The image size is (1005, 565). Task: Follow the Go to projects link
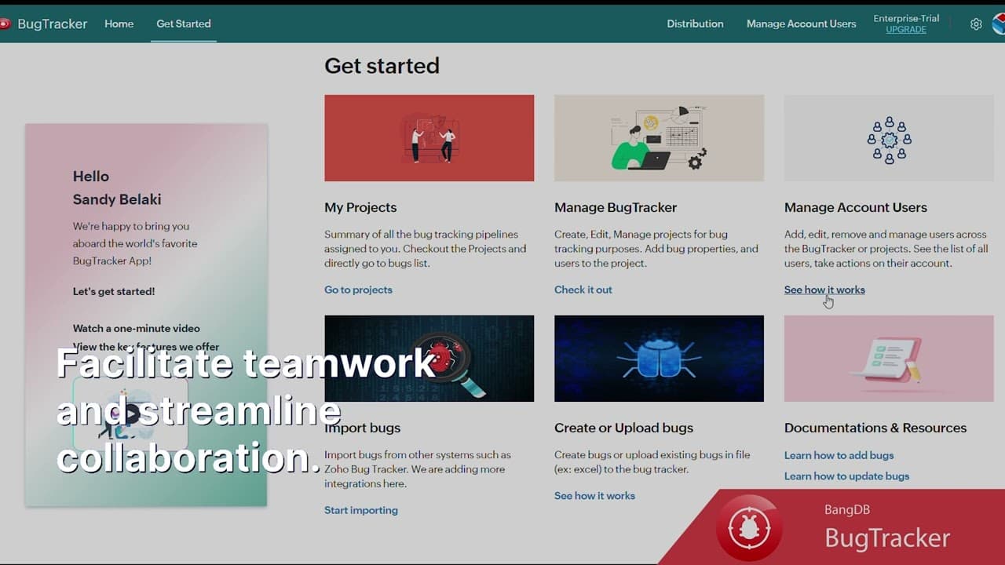pos(358,290)
